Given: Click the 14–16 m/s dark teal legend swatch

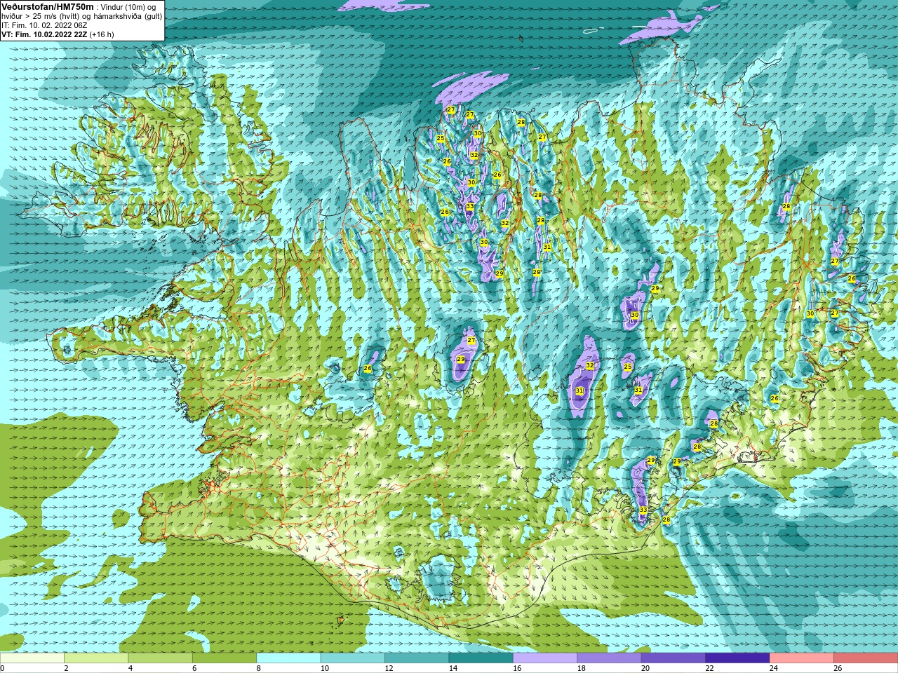Looking at the screenshot, I should click(x=481, y=658).
